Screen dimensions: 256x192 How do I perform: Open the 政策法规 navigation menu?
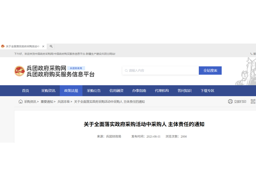point(71,91)
